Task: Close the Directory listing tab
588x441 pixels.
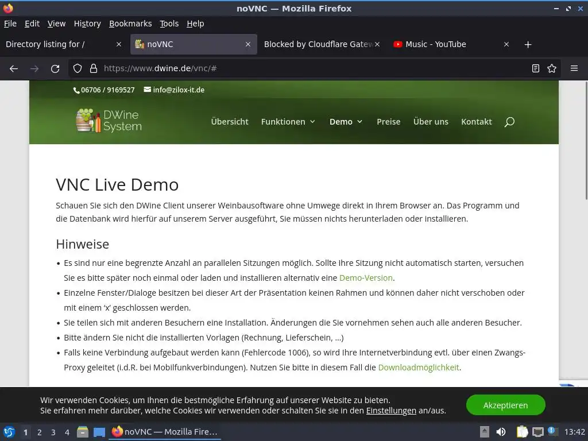Action: click(118, 44)
